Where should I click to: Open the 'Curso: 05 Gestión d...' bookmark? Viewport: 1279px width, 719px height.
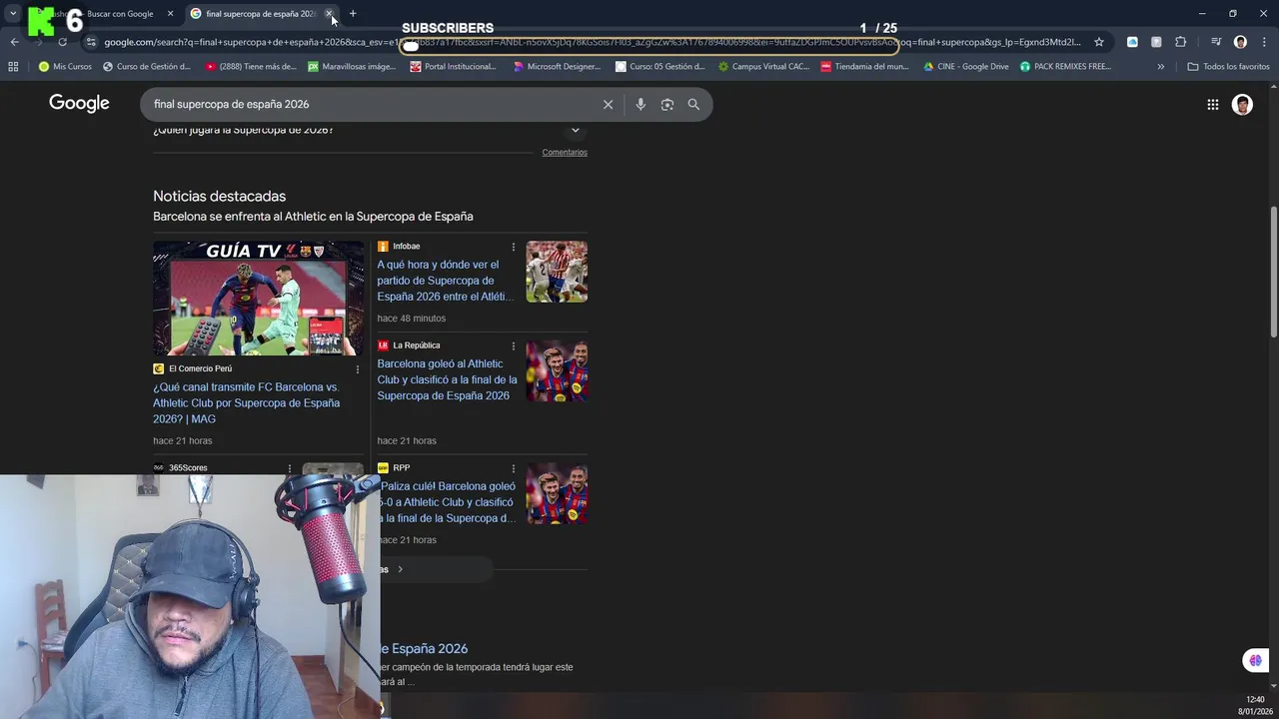click(659, 67)
